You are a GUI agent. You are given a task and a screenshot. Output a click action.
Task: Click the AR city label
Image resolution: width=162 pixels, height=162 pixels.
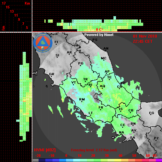[x=69, y=52]
